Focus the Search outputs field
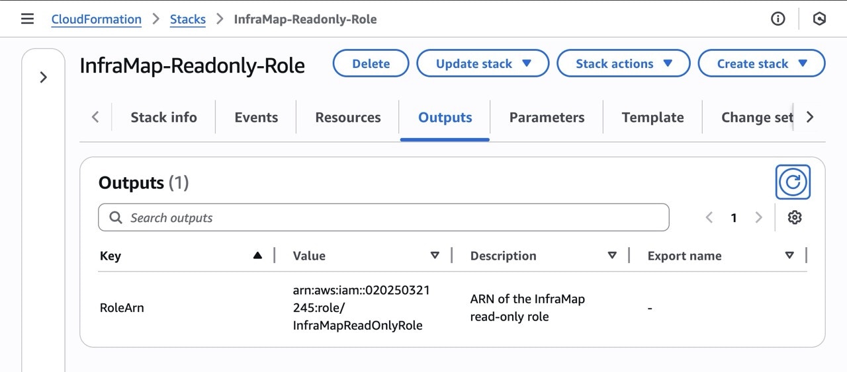Screen dimensions: 847x372 tap(384, 217)
